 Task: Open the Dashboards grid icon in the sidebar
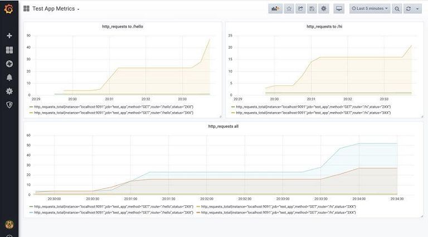click(x=9, y=50)
